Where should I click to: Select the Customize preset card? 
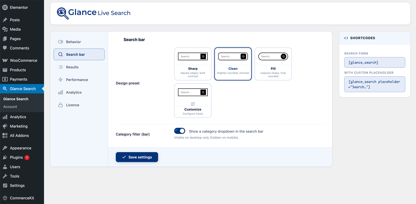[x=193, y=101]
